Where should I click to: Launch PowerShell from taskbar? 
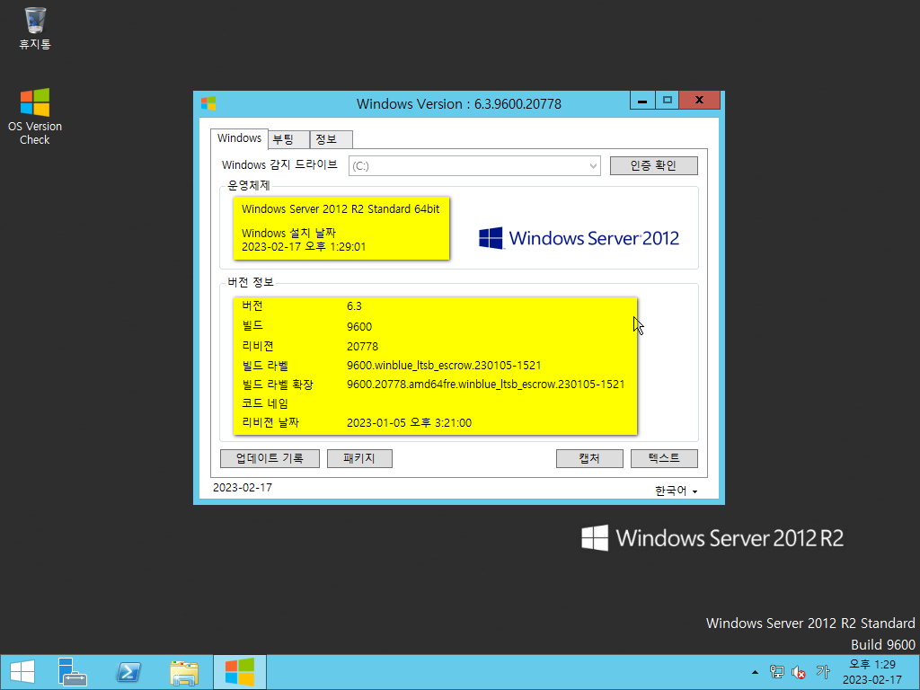(128, 672)
